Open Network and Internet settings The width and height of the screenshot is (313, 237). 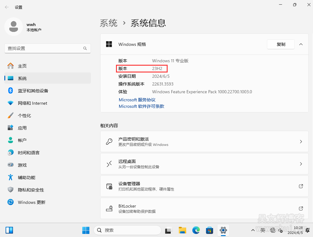pyautogui.click(x=32, y=103)
